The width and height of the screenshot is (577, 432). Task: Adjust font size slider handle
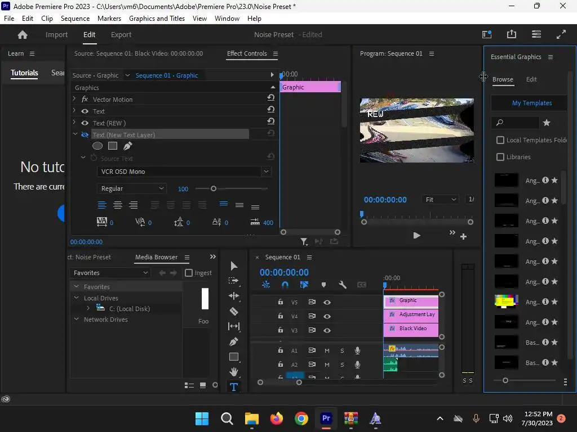[x=214, y=188]
